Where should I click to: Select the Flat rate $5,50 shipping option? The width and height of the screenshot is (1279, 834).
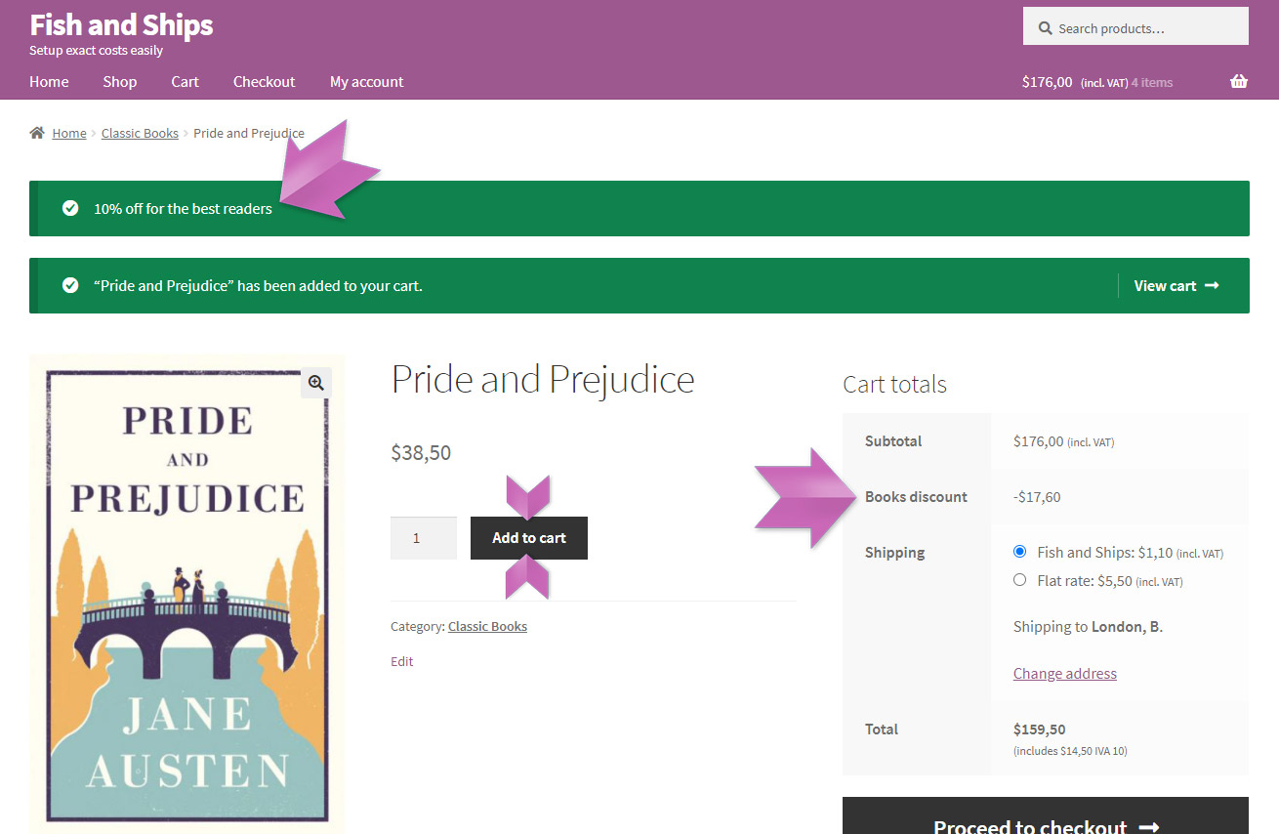1019,579
